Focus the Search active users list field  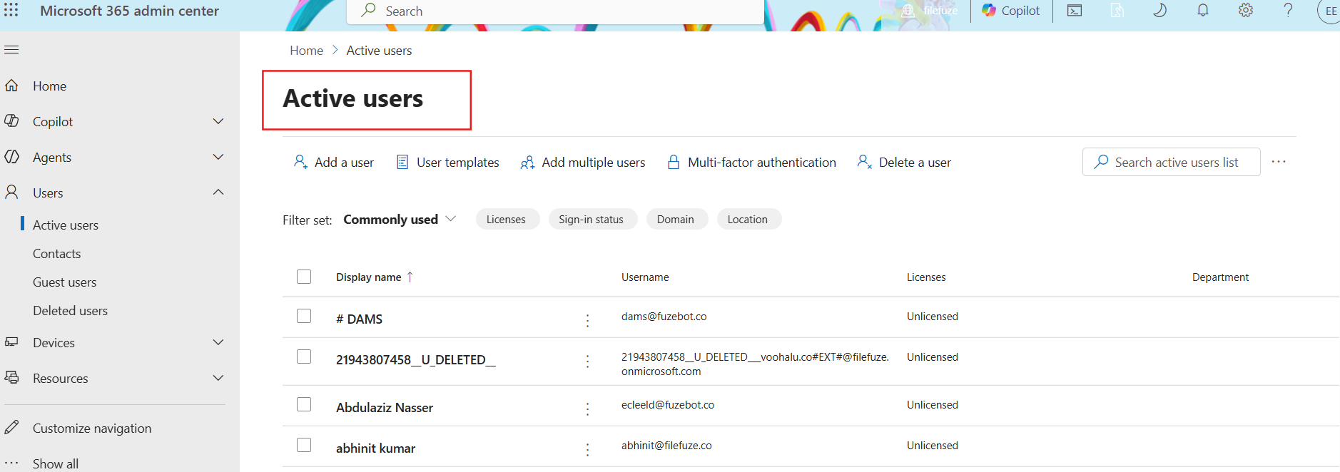tap(1172, 162)
